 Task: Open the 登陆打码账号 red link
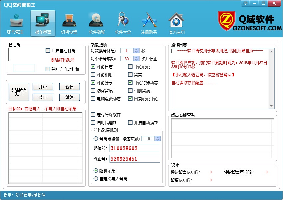tap(63, 60)
